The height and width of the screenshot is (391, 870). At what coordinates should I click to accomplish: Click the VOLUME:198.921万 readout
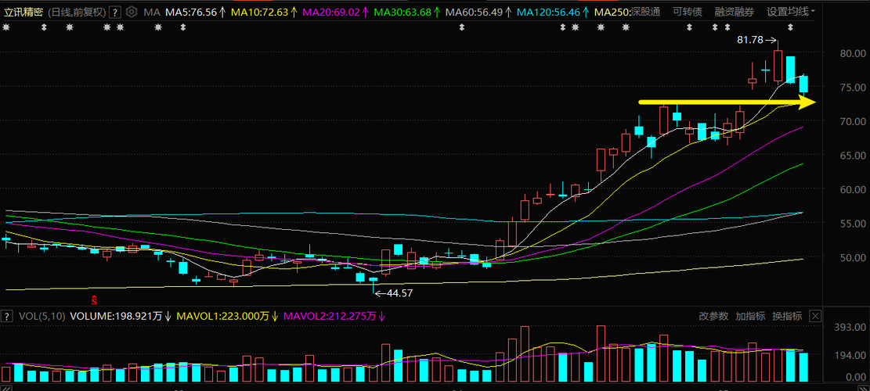coord(121,316)
